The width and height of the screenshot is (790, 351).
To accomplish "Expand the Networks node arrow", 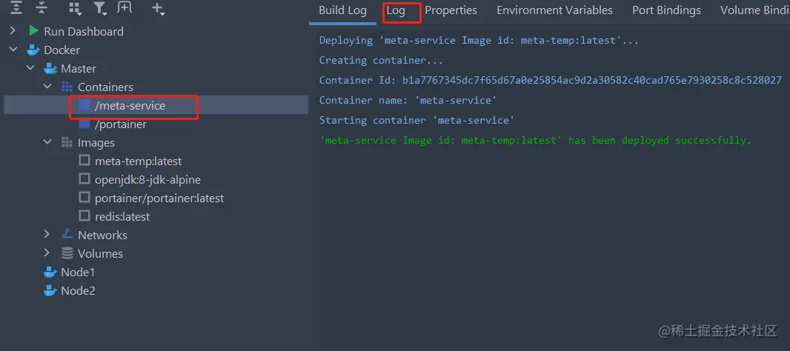I will tap(47, 235).
